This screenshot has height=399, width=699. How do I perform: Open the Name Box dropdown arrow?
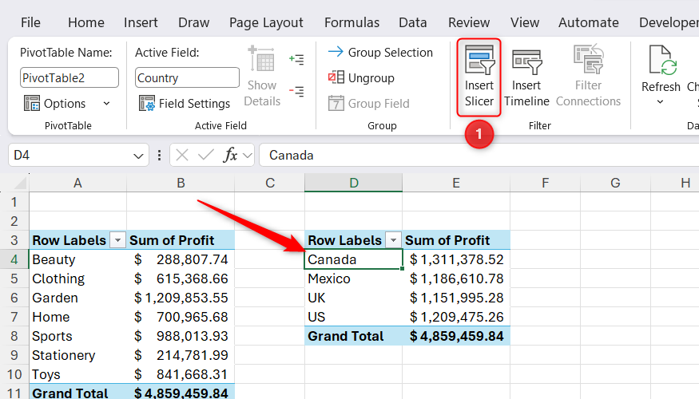[138, 156]
